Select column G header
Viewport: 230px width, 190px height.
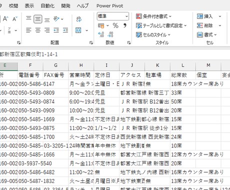coord(56,65)
